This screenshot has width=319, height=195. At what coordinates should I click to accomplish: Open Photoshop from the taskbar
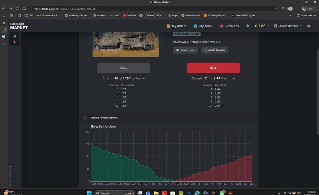click(x=189, y=193)
